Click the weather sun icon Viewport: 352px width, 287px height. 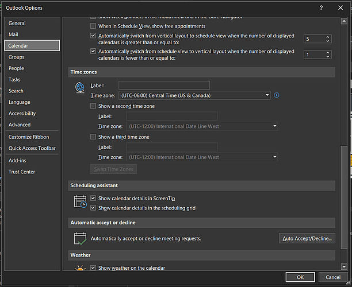pos(80,268)
